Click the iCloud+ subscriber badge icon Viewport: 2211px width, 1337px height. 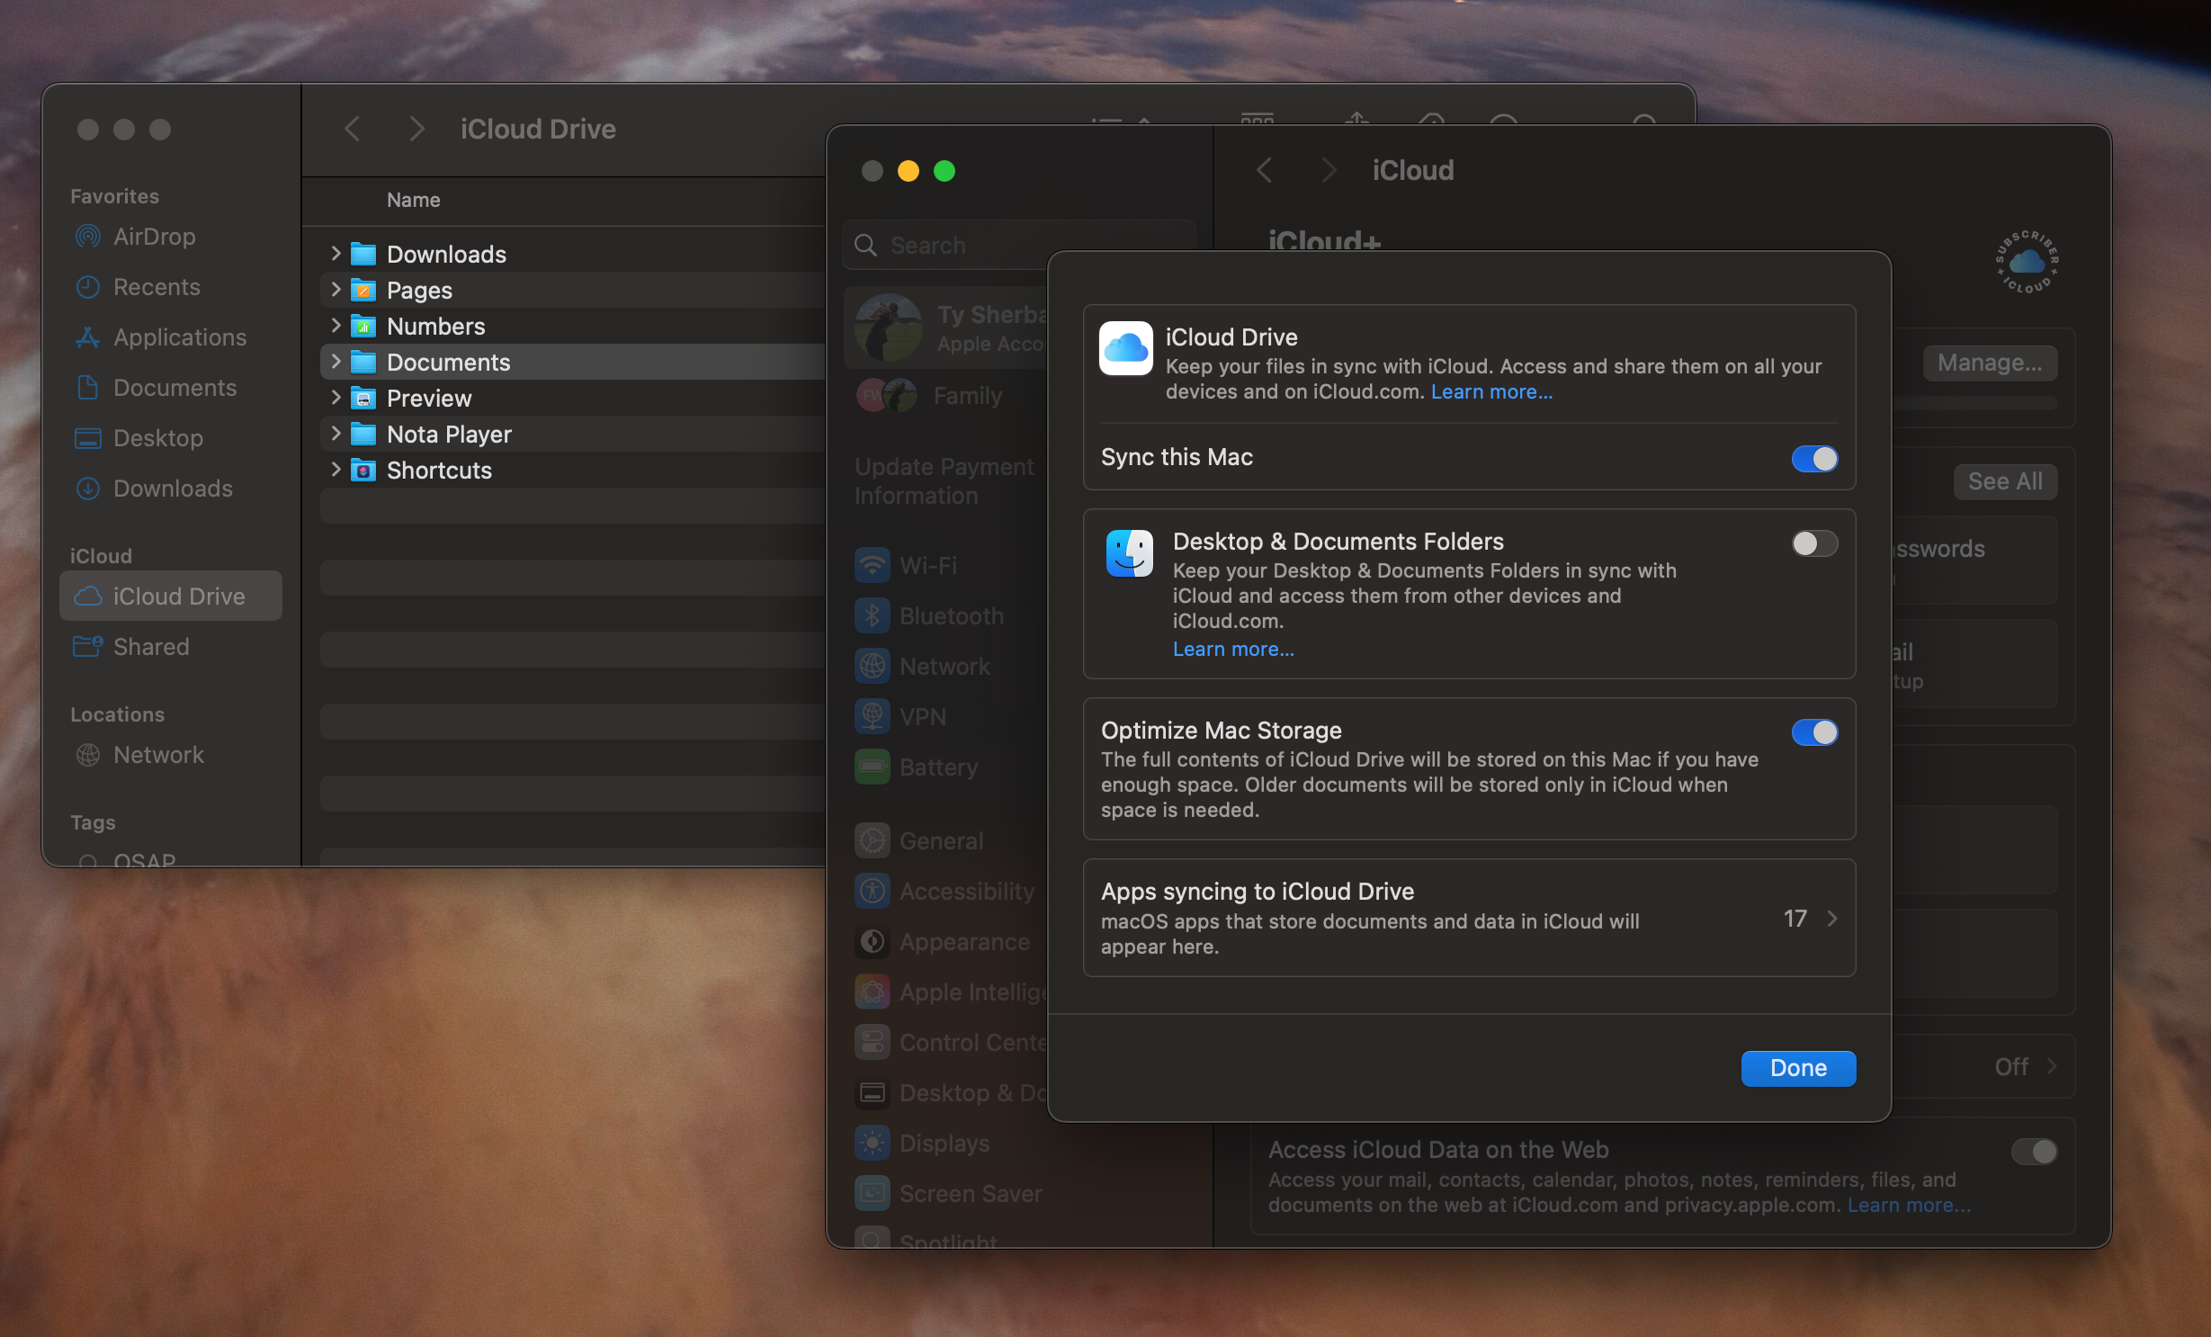pos(2027,262)
